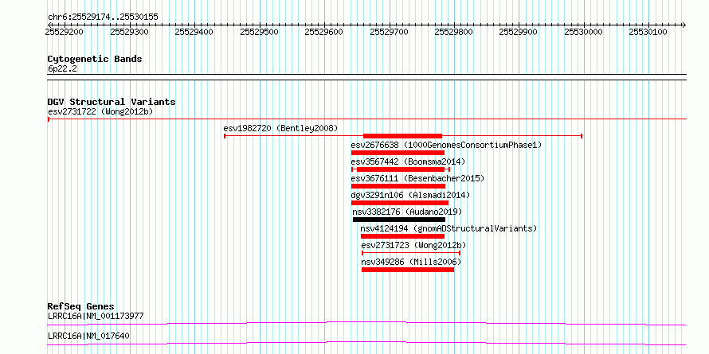The height and width of the screenshot is (354, 709).
Task: Click red bar under esv2676638
Action: point(398,153)
